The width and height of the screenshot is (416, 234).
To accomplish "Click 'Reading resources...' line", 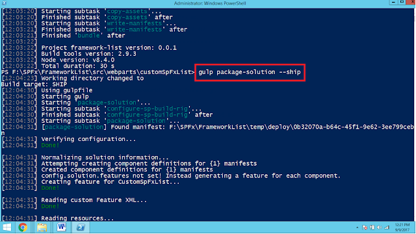I will tap(77, 218).
